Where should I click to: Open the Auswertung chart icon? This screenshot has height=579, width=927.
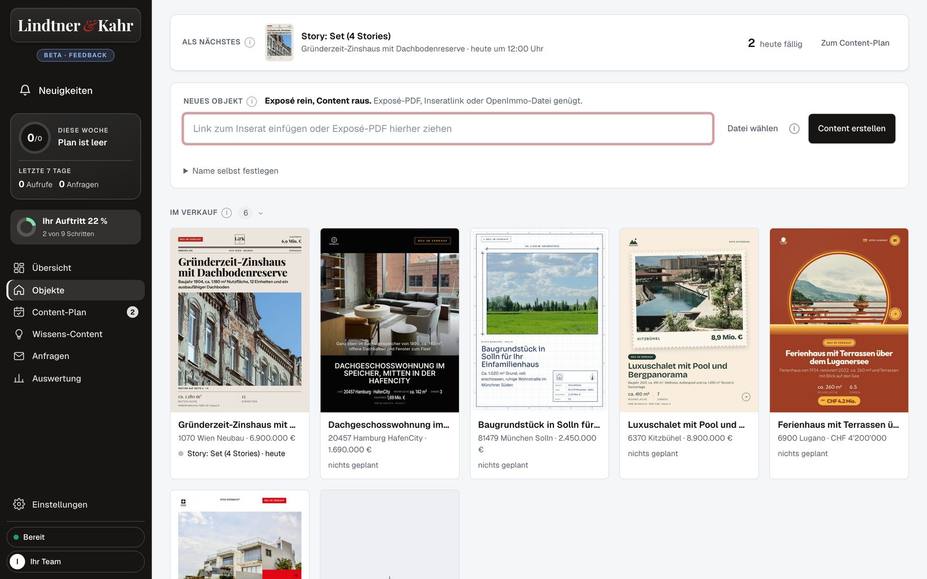pyautogui.click(x=19, y=378)
